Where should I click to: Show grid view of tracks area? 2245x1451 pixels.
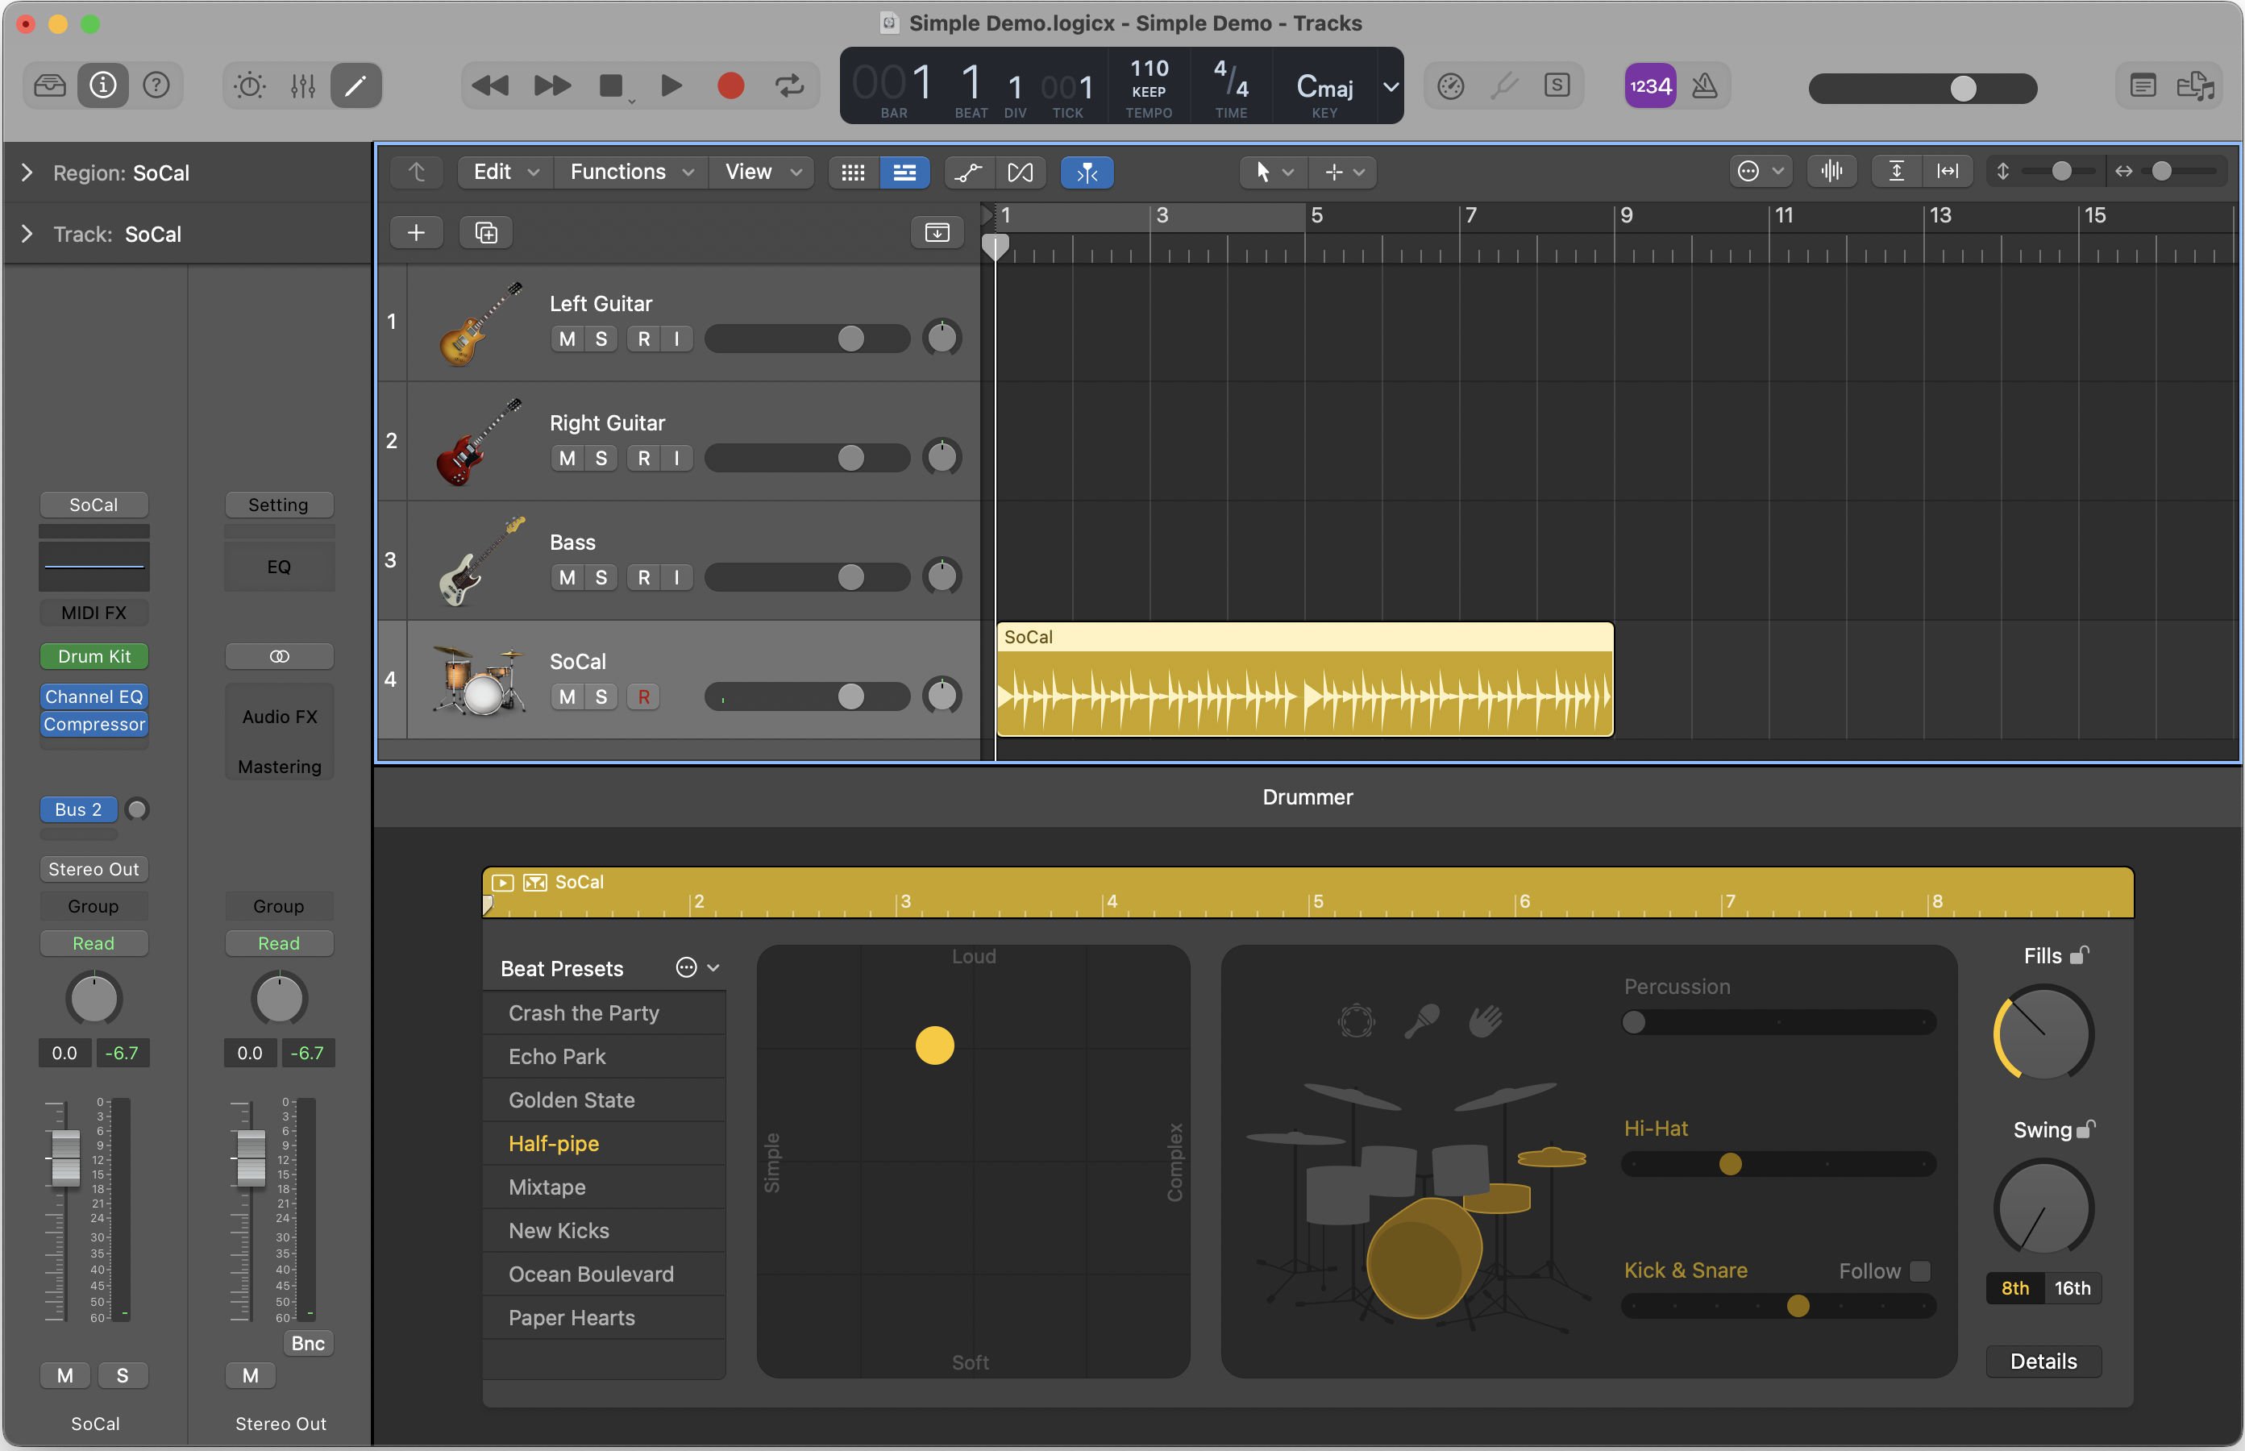[x=853, y=172]
